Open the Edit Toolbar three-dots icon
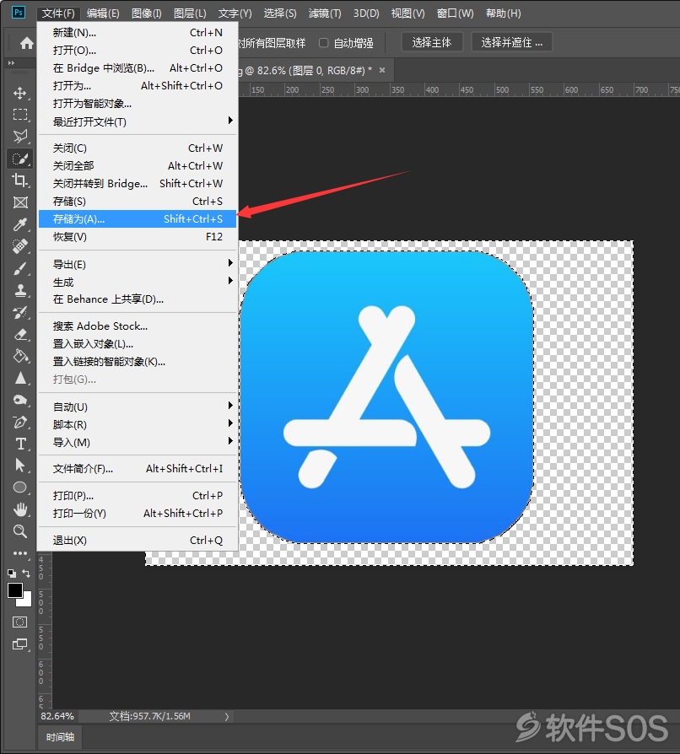The height and width of the screenshot is (754, 680). [20, 553]
